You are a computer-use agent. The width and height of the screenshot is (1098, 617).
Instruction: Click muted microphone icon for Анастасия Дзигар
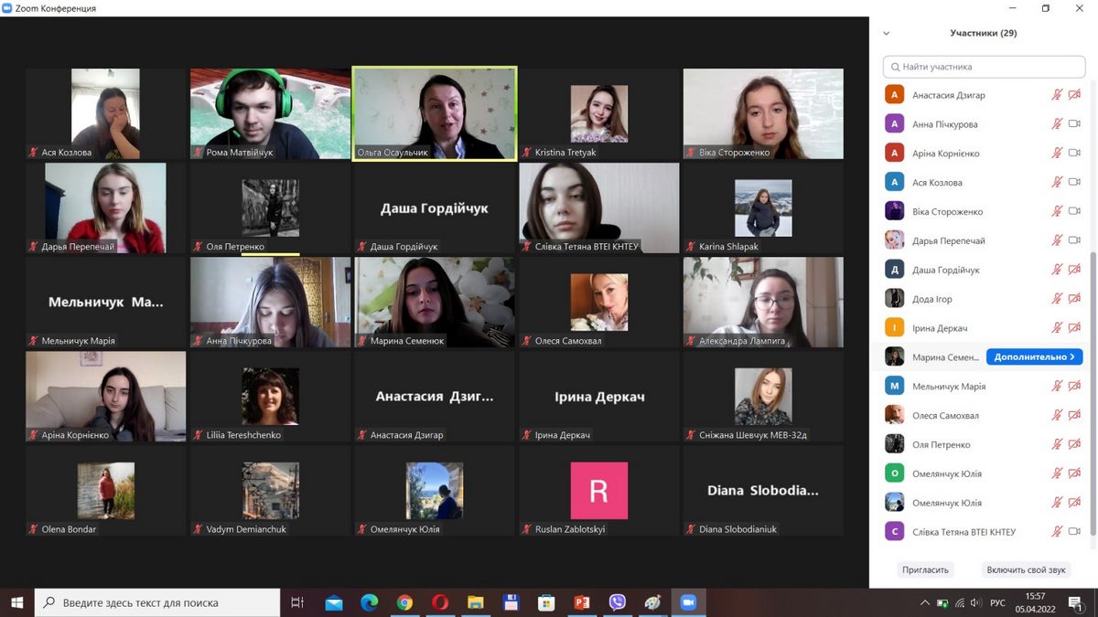tap(1057, 95)
